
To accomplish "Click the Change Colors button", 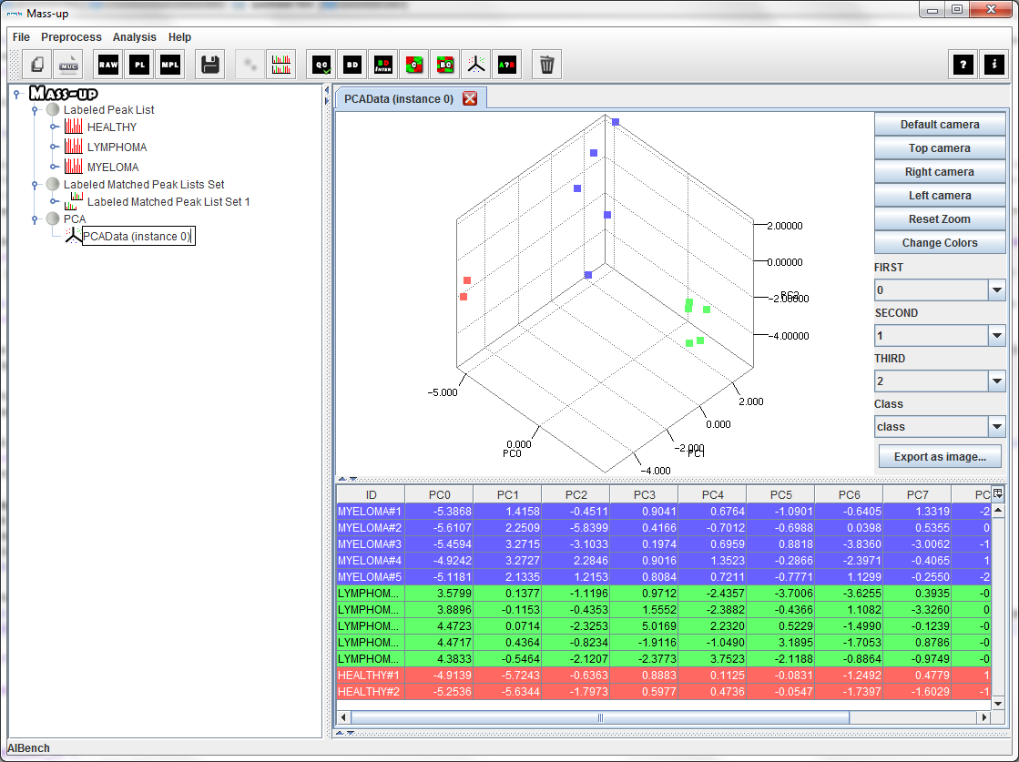I will tap(940, 242).
